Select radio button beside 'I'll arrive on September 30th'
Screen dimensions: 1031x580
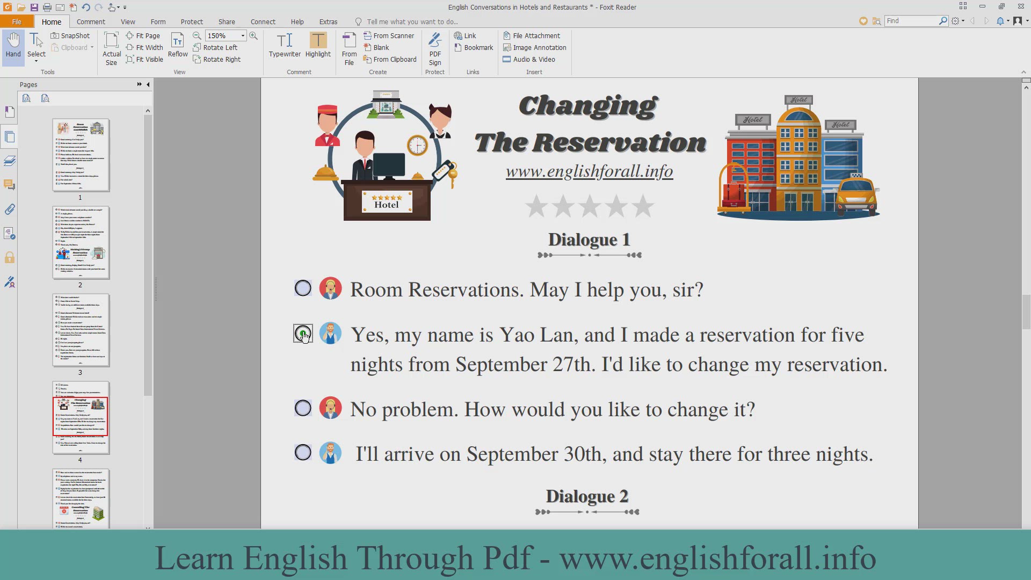point(303,453)
